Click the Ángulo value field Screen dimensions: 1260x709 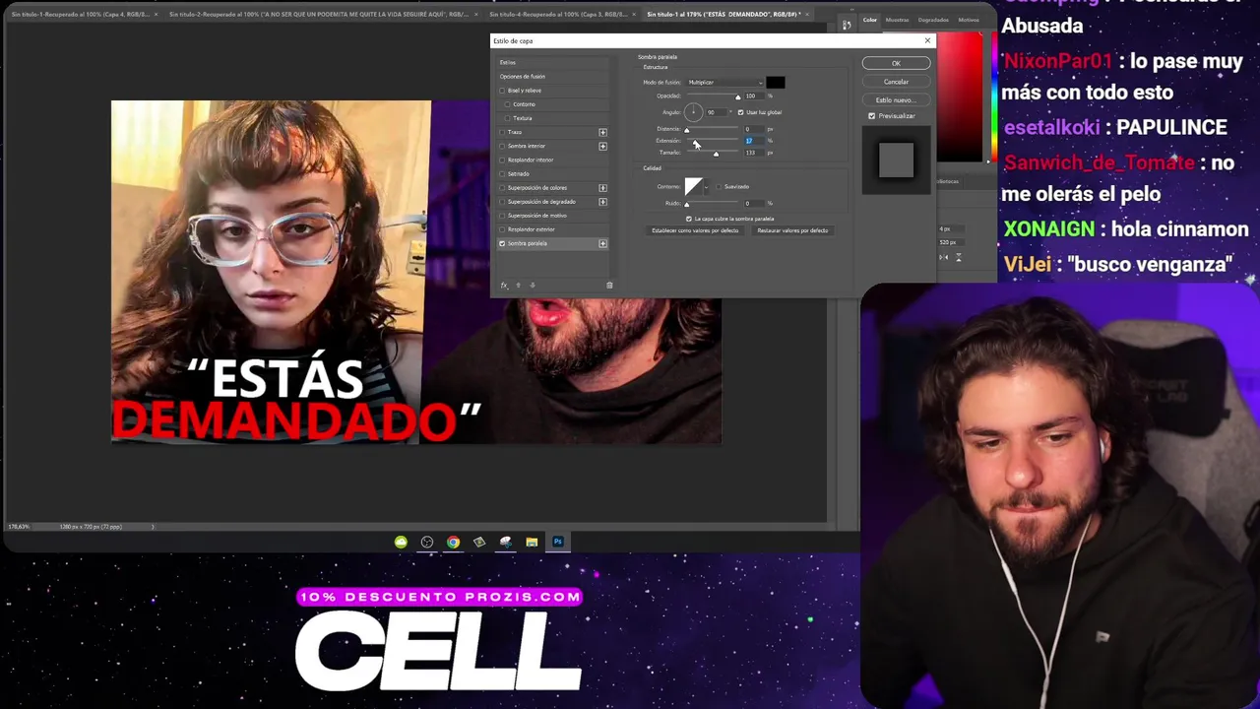716,112
